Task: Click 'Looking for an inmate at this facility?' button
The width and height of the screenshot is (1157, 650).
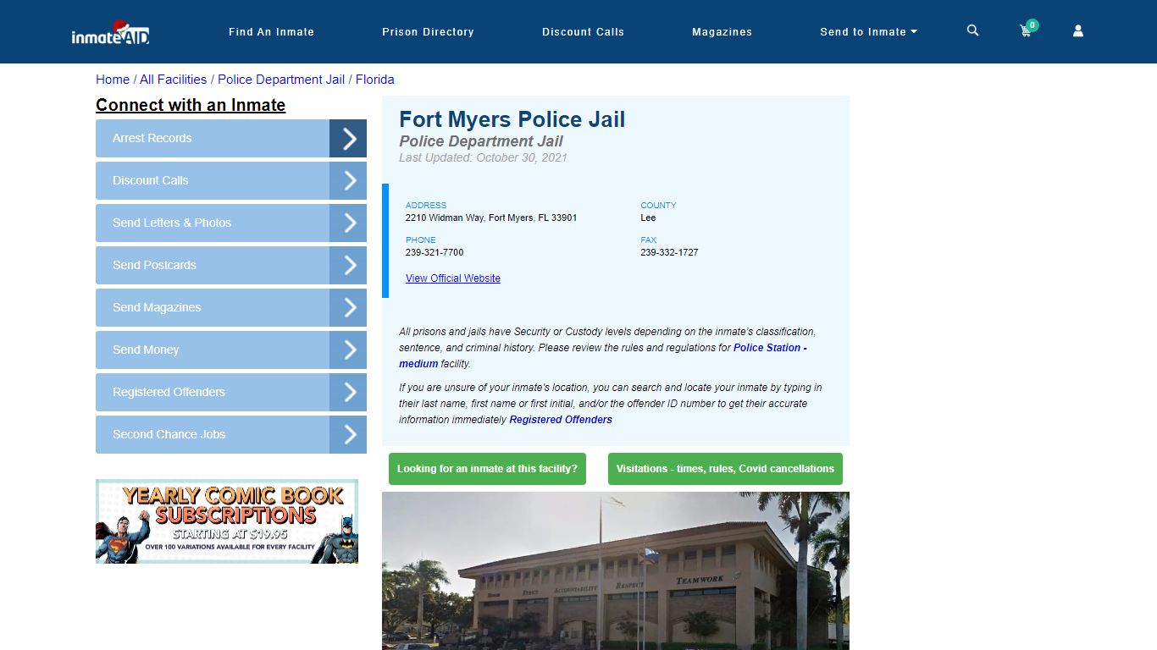Action: pos(487,468)
